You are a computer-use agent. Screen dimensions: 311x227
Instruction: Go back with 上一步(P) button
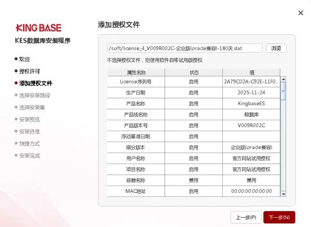coord(246,217)
